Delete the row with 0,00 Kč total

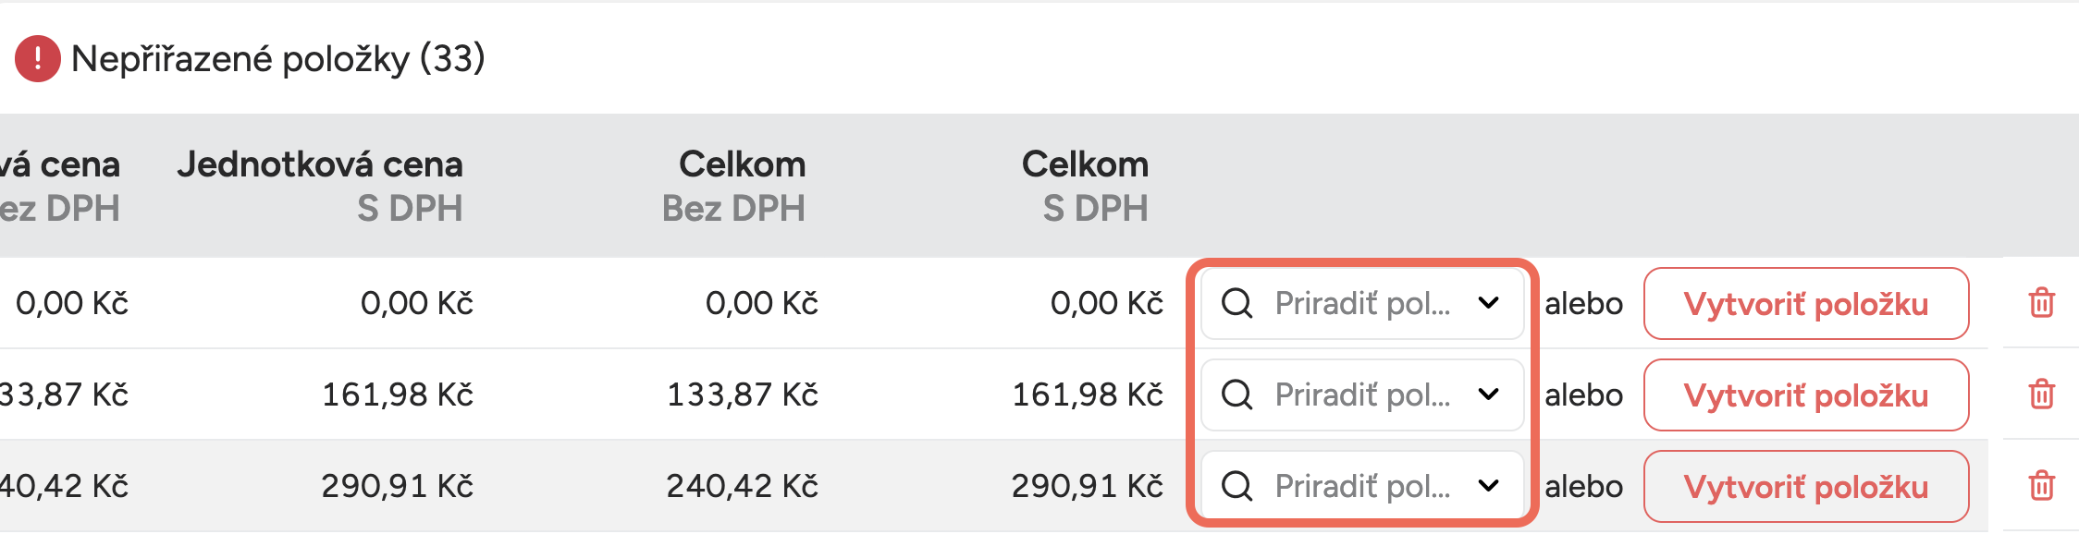tap(2041, 303)
